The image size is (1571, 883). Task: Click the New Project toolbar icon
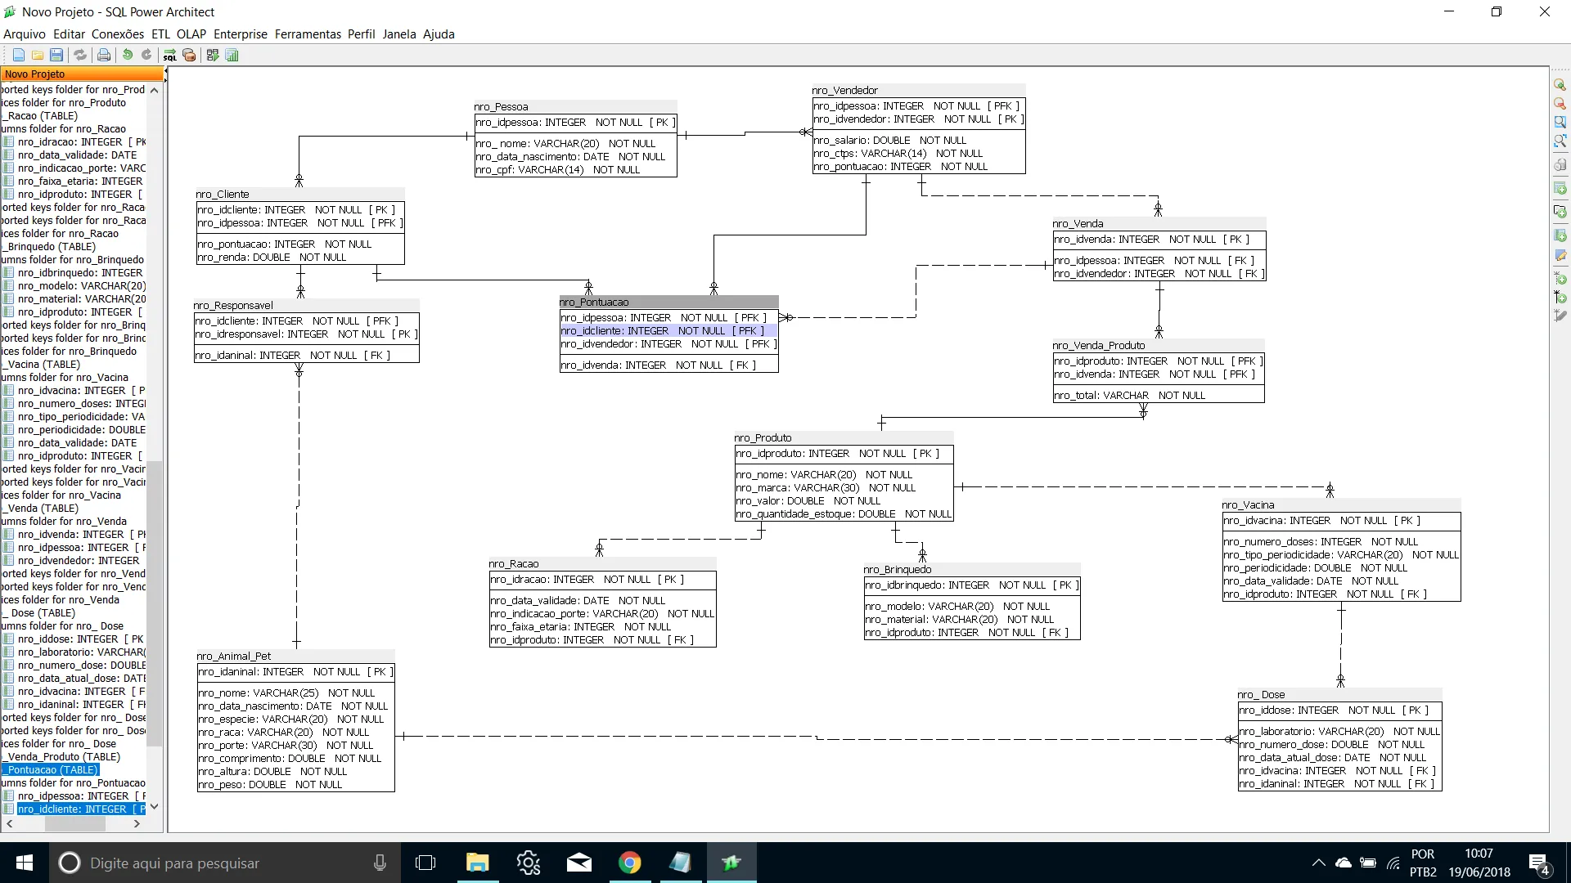(18, 55)
